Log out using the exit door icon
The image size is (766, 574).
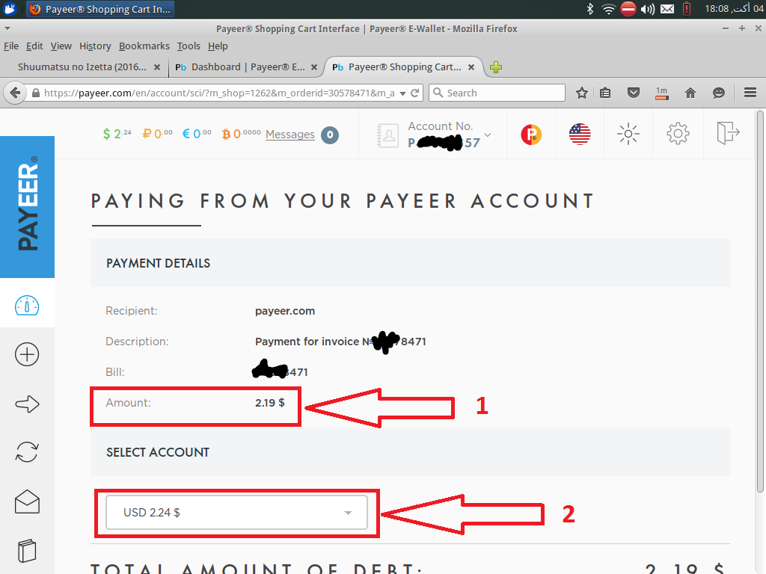(728, 133)
